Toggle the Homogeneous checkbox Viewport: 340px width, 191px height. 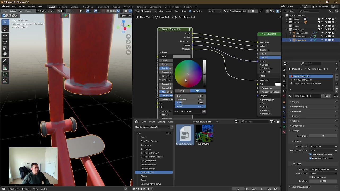tap(310, 177)
